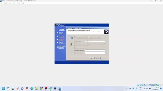This screenshot has height=91, width=163.
Task: Open the Machine menu
Action: click(x=6, y=3)
